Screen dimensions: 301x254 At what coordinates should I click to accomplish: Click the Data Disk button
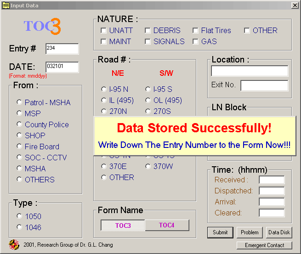[x=279, y=232]
